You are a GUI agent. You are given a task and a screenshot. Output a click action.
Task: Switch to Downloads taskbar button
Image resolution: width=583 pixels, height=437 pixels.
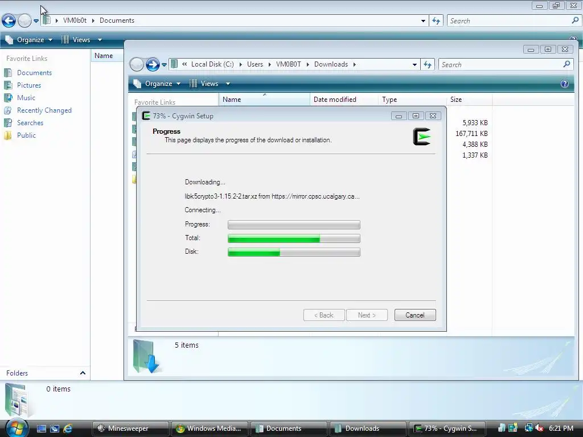click(x=368, y=428)
